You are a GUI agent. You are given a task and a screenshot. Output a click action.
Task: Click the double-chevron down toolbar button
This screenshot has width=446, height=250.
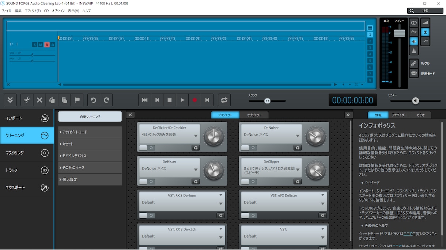10,100
